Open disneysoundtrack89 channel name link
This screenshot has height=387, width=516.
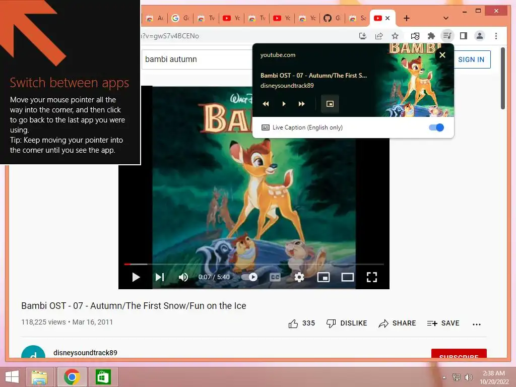coord(85,353)
